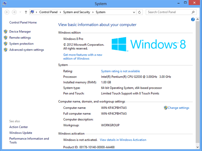Click the View basic information heading
The image size is (202, 151).
[x=97, y=25]
